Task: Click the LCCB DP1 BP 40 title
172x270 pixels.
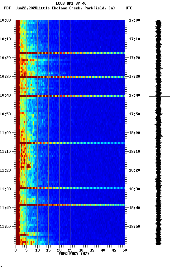Action: (71, 3)
